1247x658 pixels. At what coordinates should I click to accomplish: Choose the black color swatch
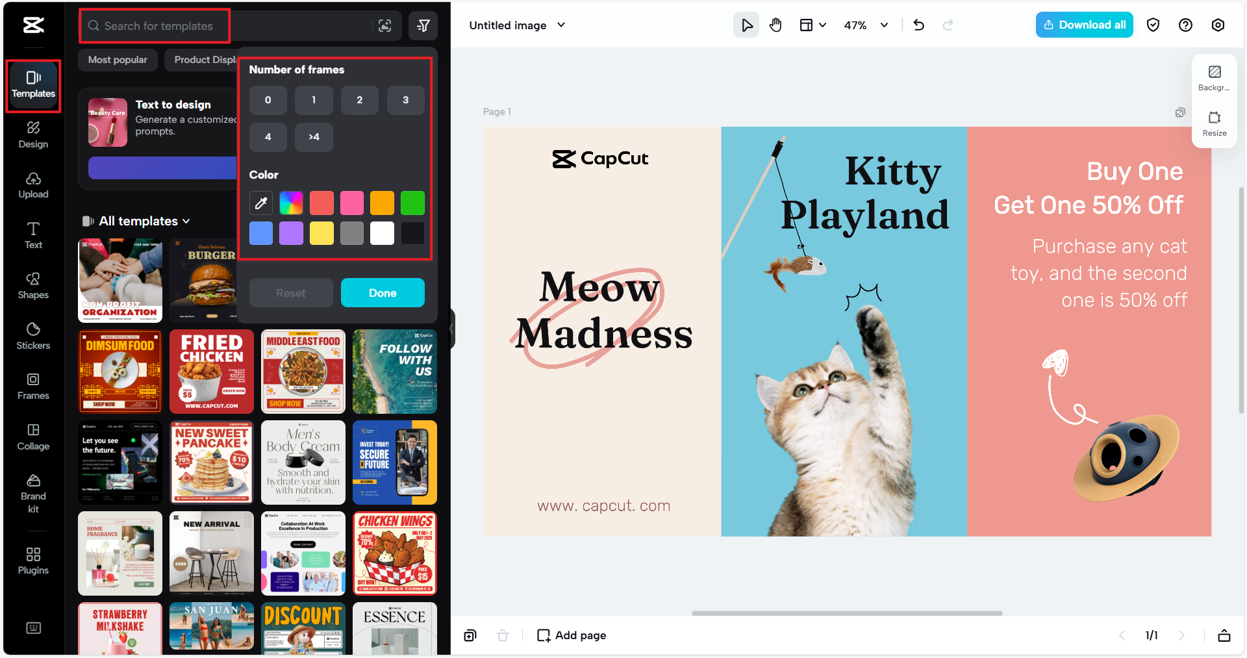click(x=412, y=233)
